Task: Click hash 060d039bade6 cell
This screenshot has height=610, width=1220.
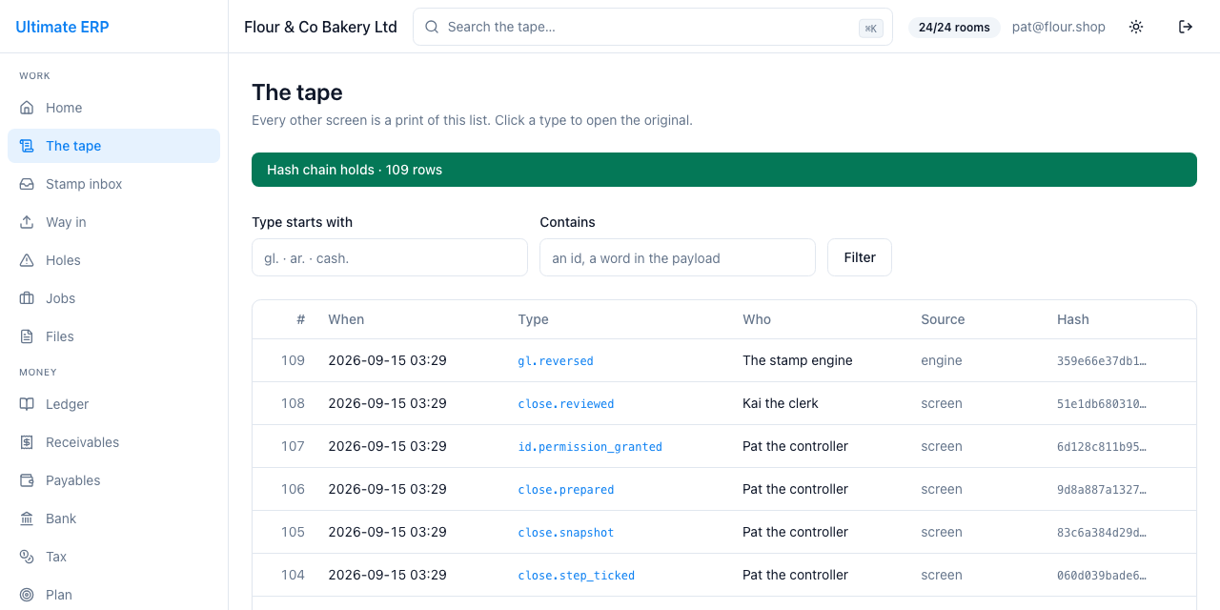Action: 1102,576
